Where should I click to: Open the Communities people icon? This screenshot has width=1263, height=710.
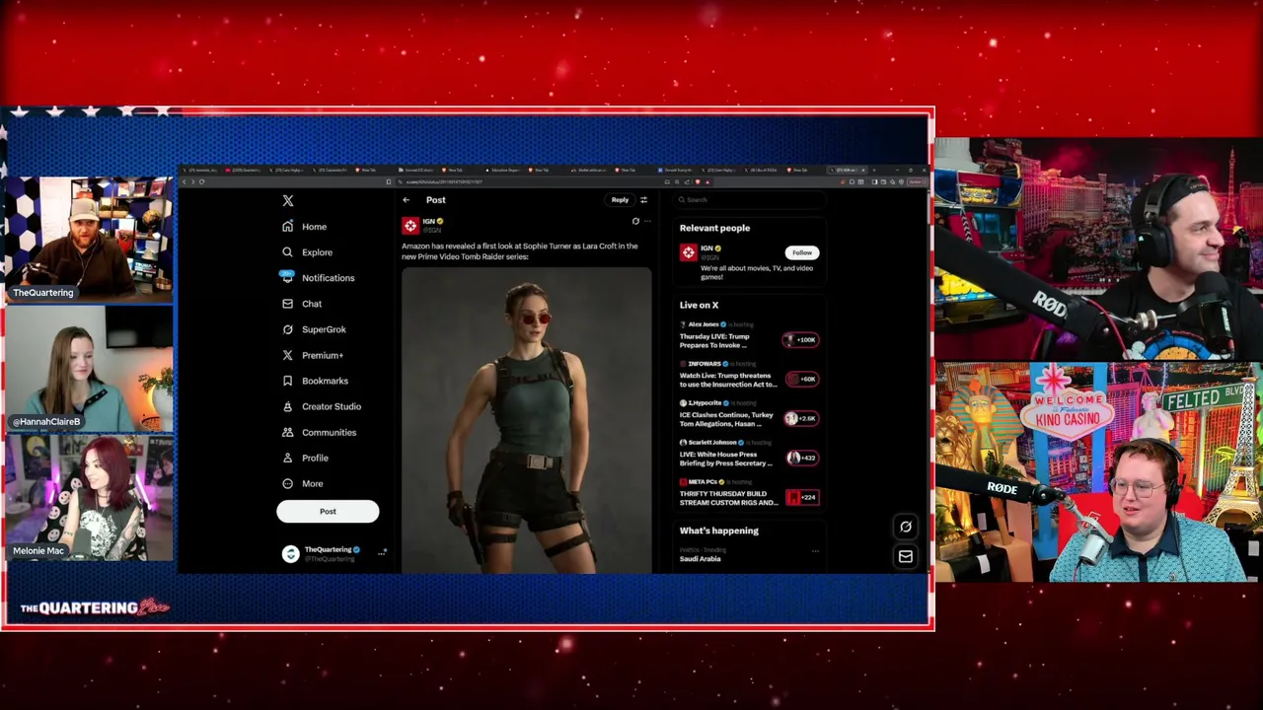(x=287, y=432)
